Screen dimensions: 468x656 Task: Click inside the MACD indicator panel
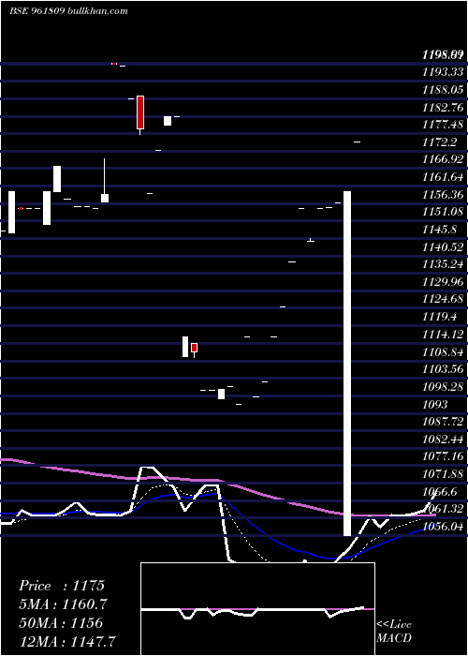[x=257, y=609]
